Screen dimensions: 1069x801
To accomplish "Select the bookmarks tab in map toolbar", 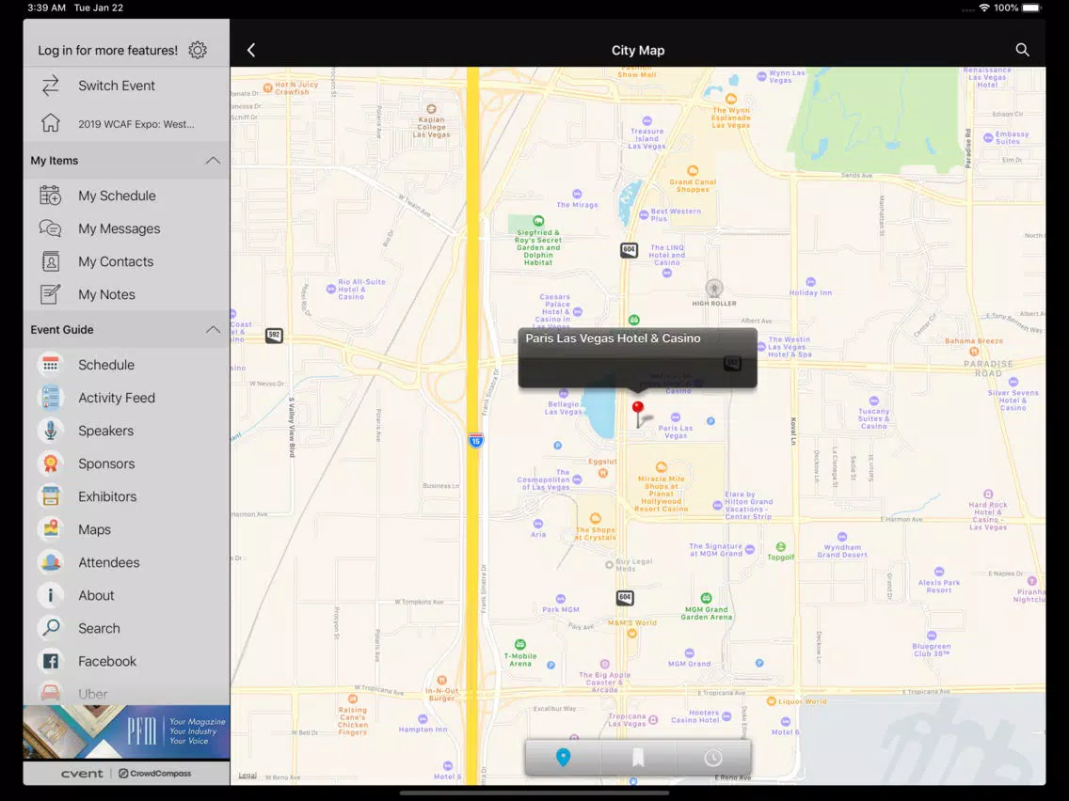I will click(x=638, y=758).
